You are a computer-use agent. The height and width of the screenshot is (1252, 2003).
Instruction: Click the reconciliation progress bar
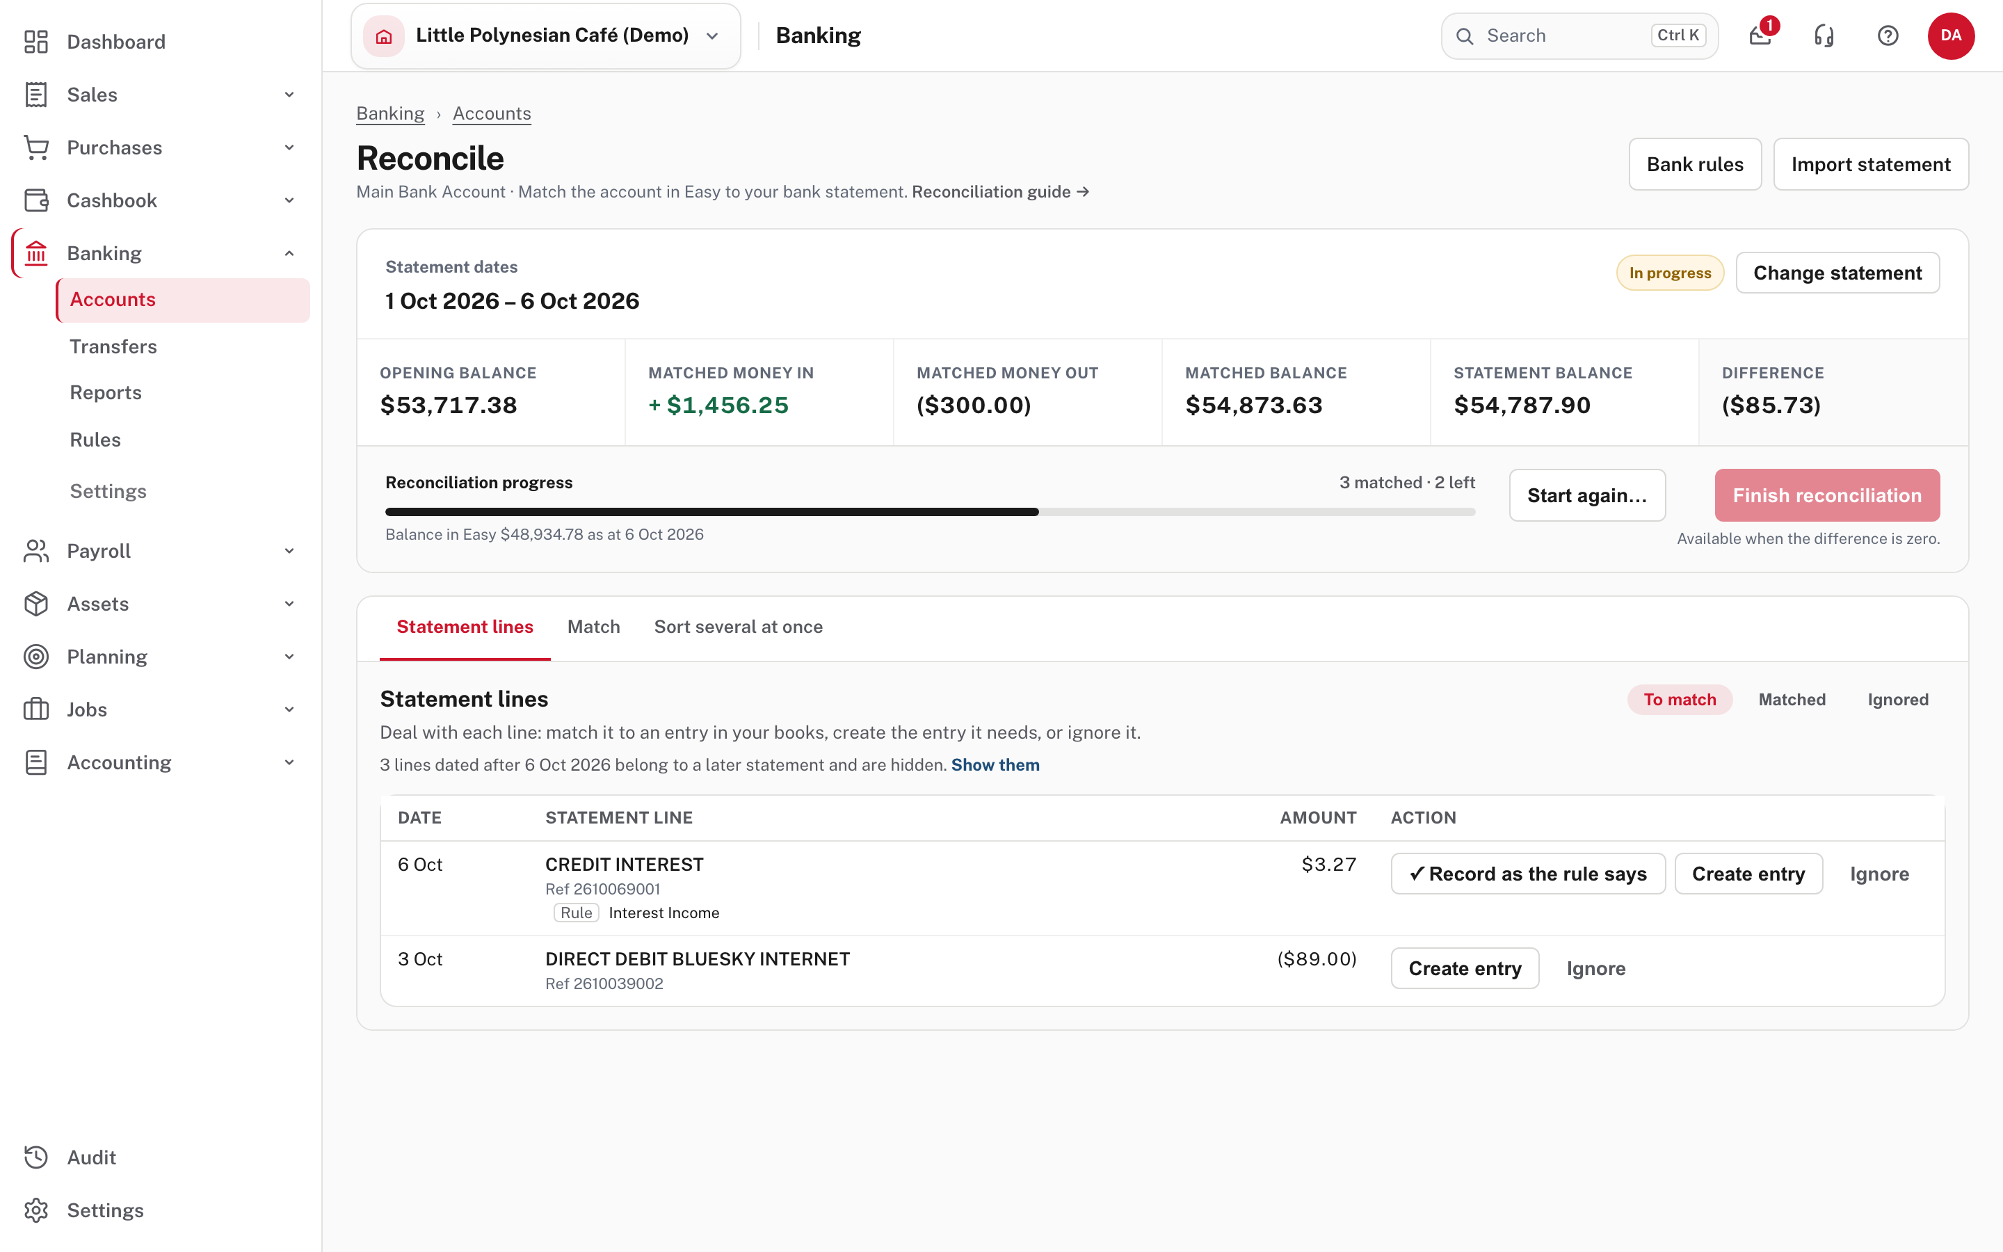tap(931, 512)
